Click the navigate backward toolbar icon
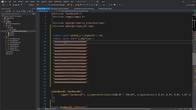Image resolution: width=196 pixels, height=110 pixels. pyautogui.click(x=3, y=5)
